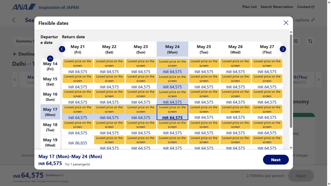Click the sort arrows icon behind dialog

310,41
